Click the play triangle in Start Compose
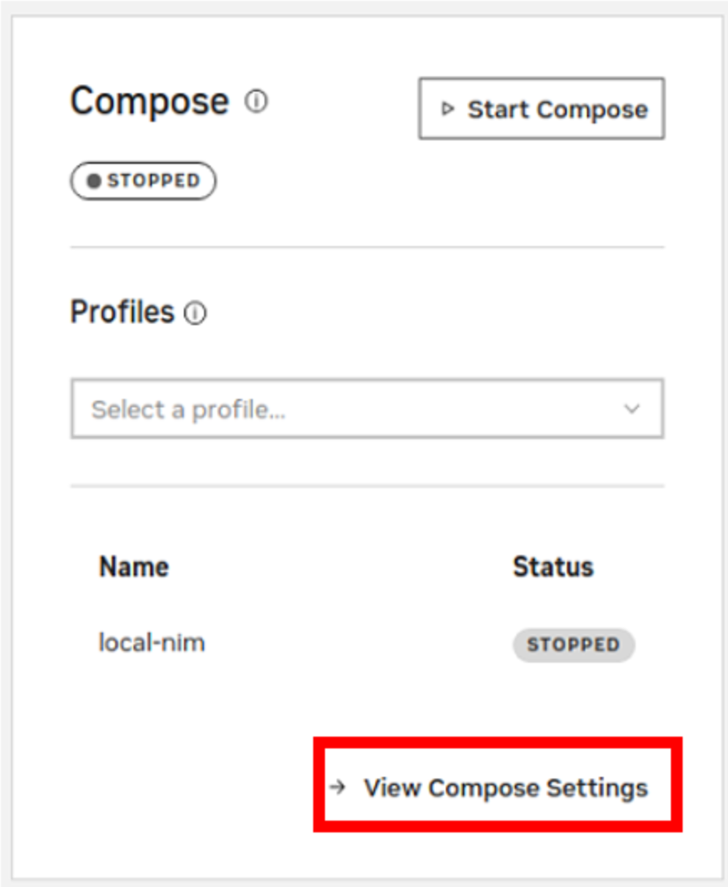728x887 pixels. point(448,109)
